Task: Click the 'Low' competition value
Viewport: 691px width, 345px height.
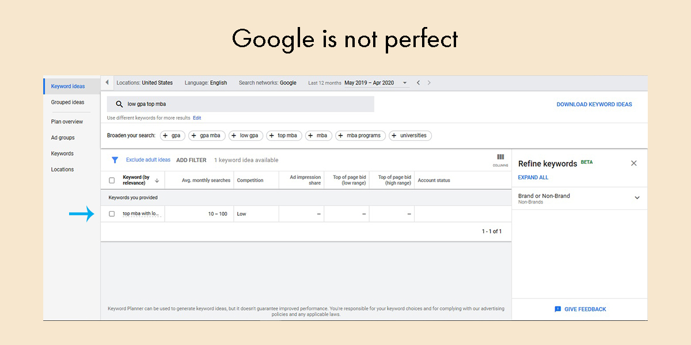Action: pyautogui.click(x=241, y=214)
